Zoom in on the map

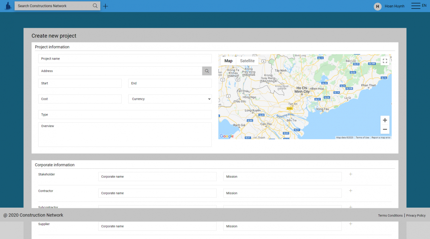click(385, 120)
